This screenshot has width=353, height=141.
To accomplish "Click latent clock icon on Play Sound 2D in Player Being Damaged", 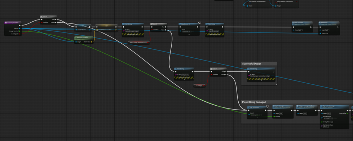I will pos(267,106).
